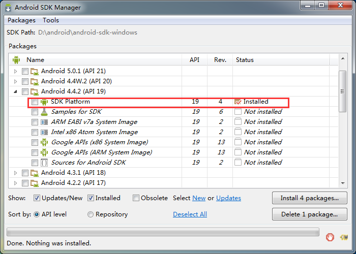The width and height of the screenshot is (356, 254).
Task: Check the Samples for SDK checkbox
Action: coord(35,112)
